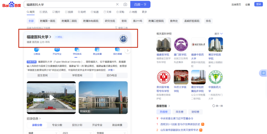Switch to the 地图 search tab
This screenshot has width=267, height=134.
click(x=133, y=12)
